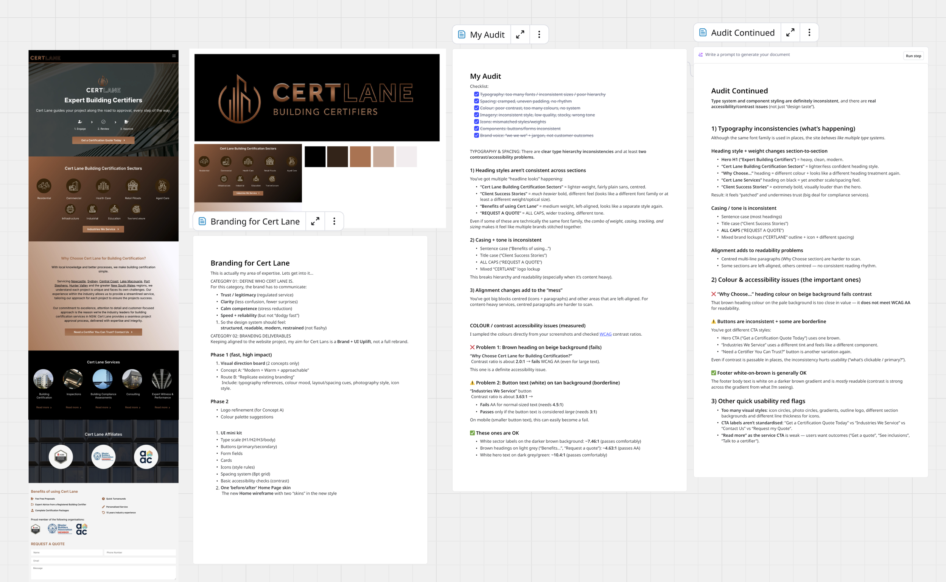Click the Name field in quote form

(67, 552)
